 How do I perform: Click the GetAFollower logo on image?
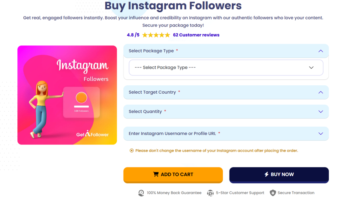point(92,134)
